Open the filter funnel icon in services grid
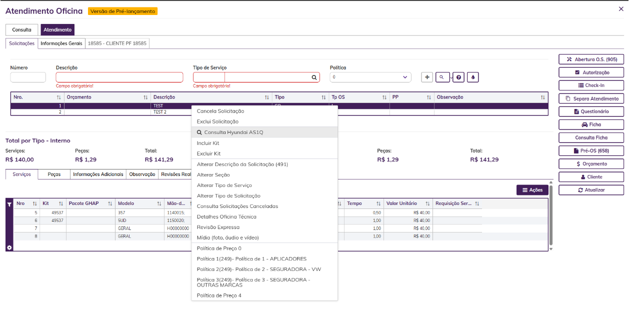Screen dimensions: 630x310 coord(9,204)
